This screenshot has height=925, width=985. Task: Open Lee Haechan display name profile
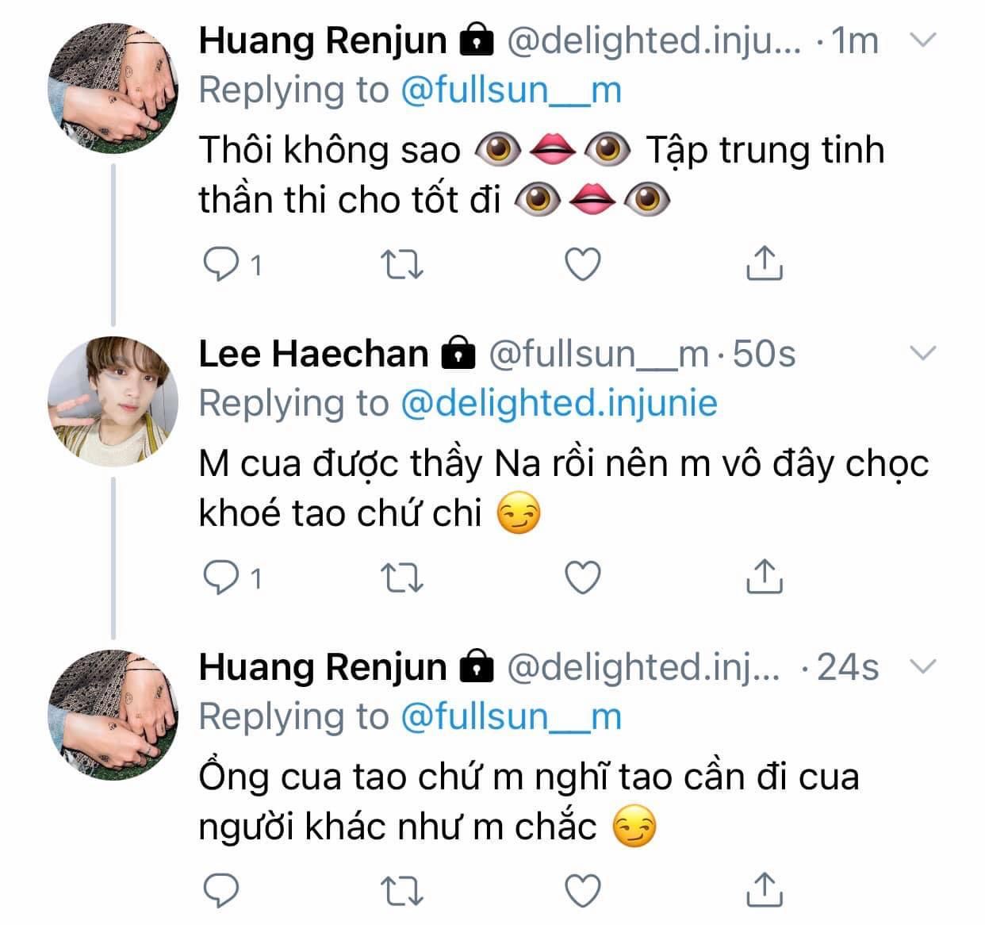(x=313, y=353)
